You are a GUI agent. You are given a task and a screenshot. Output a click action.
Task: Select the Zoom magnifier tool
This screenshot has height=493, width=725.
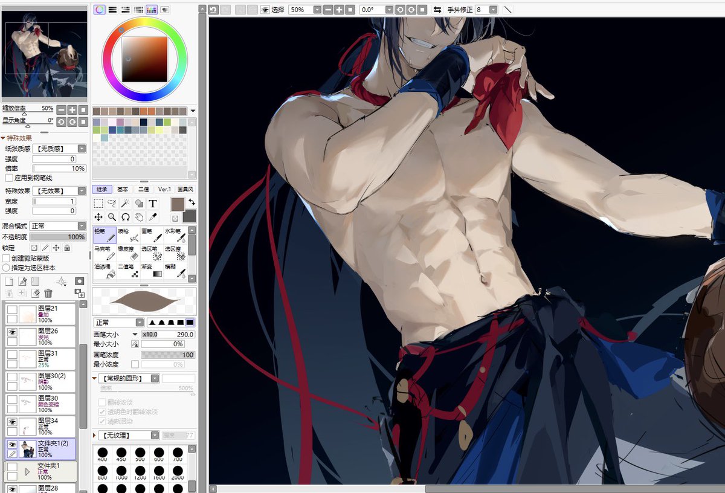pos(112,217)
